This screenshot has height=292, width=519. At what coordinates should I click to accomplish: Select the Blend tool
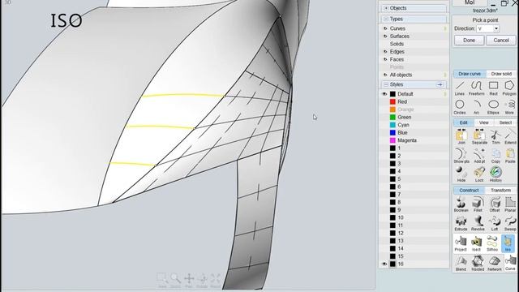461,264
